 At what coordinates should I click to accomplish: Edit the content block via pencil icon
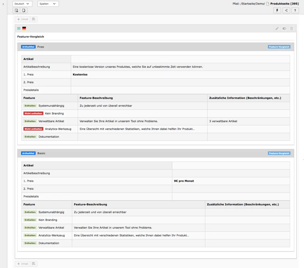click(x=277, y=28)
